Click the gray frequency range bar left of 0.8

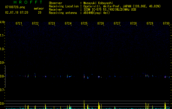pyautogui.click(x=5, y=76)
